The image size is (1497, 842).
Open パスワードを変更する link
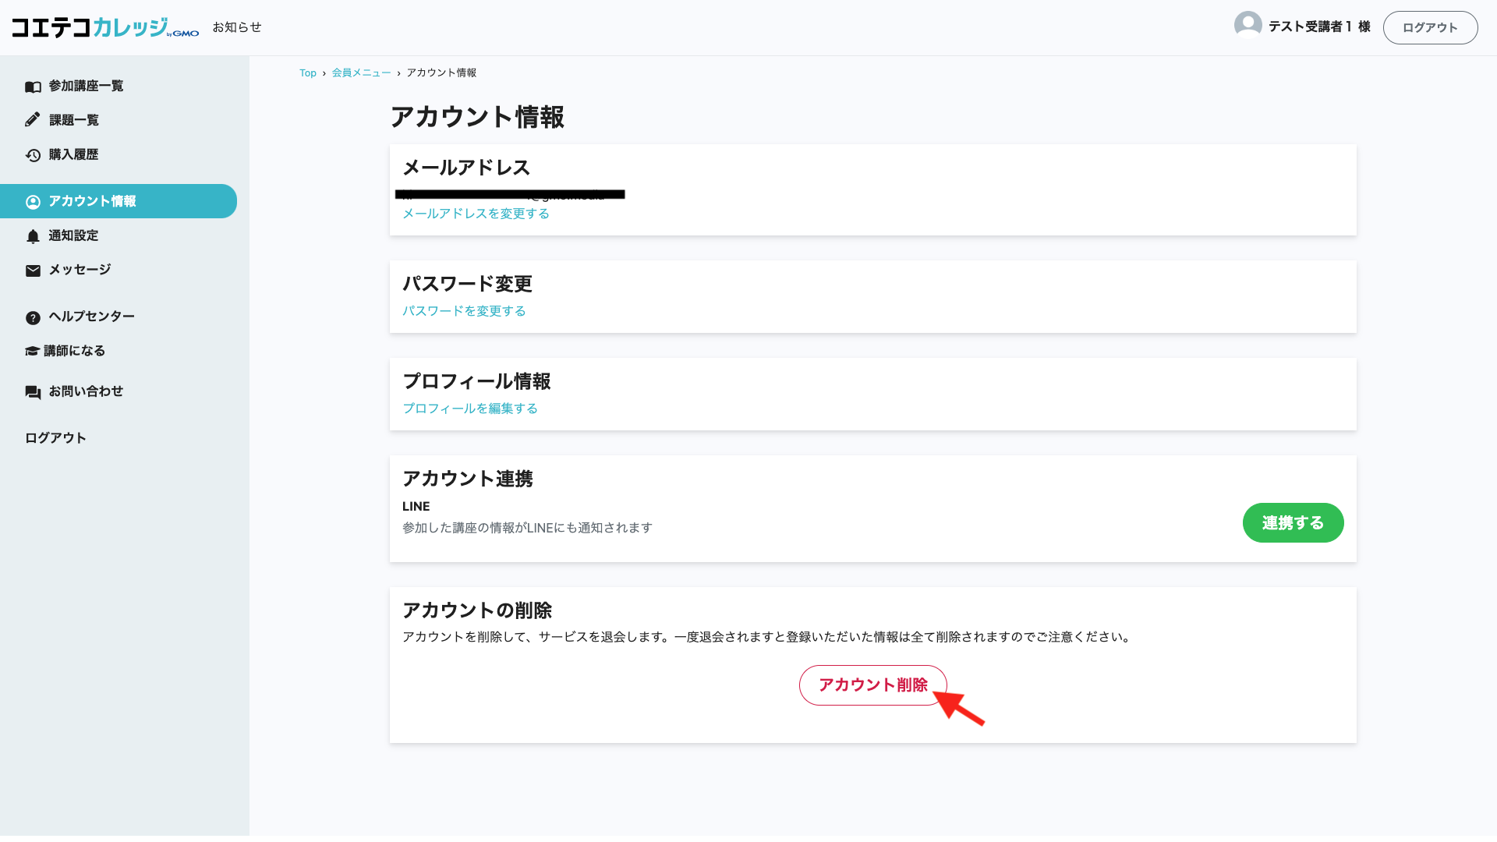pyautogui.click(x=464, y=310)
